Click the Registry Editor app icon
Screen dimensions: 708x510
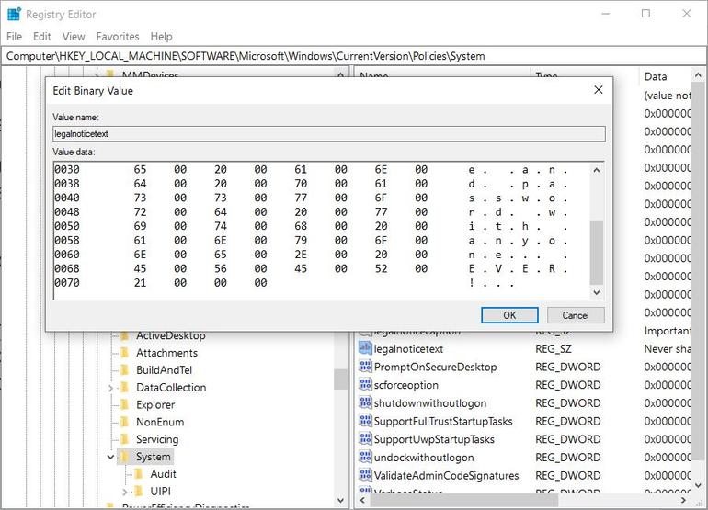(14, 14)
